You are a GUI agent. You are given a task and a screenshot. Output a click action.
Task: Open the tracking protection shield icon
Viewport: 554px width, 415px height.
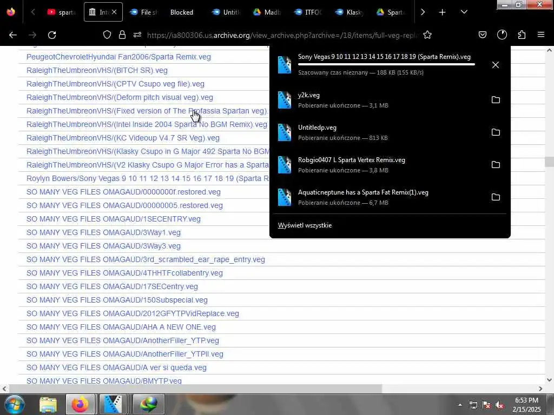tap(107, 35)
